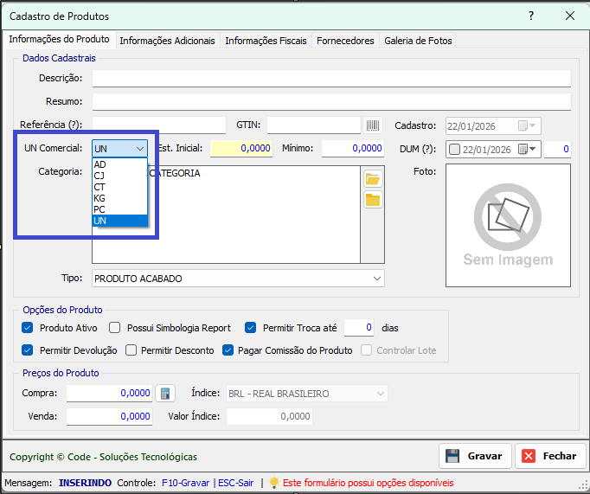Click the barcode icon next to GTIN
This screenshot has width=590, height=494.
[373, 125]
